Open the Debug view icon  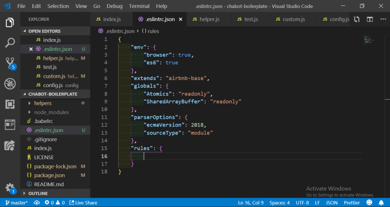pos(10,84)
